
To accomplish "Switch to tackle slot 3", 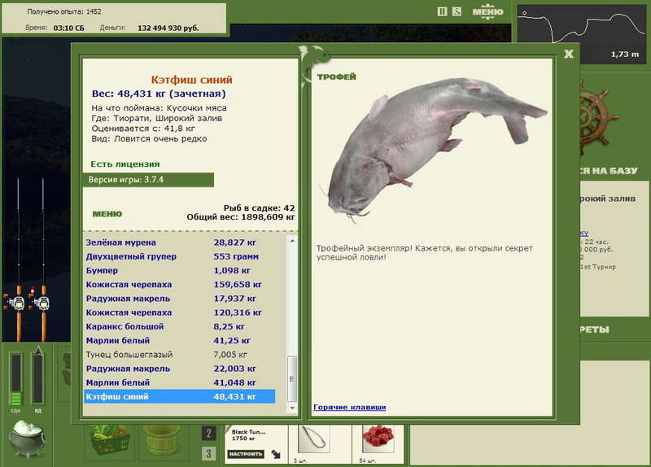I will coord(208,454).
